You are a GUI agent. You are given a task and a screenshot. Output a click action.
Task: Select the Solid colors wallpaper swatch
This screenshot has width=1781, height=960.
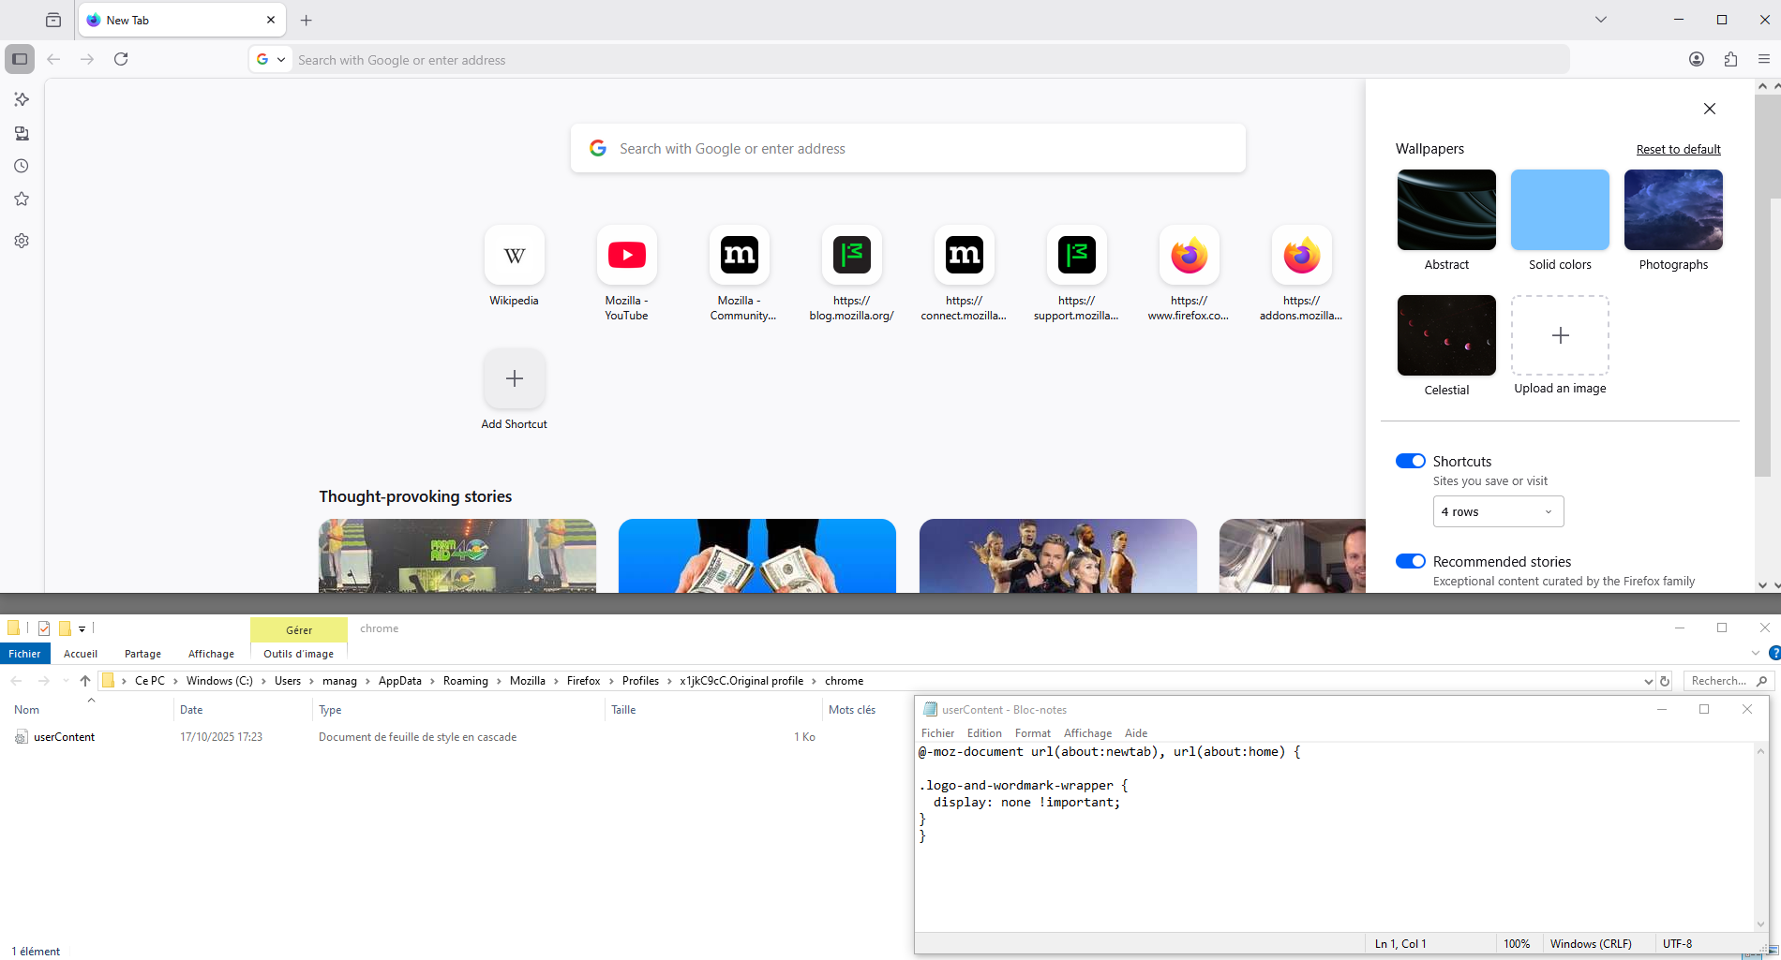(1560, 210)
